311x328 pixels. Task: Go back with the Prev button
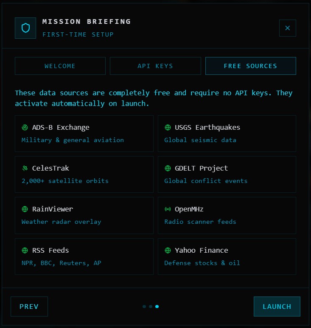[29, 307]
